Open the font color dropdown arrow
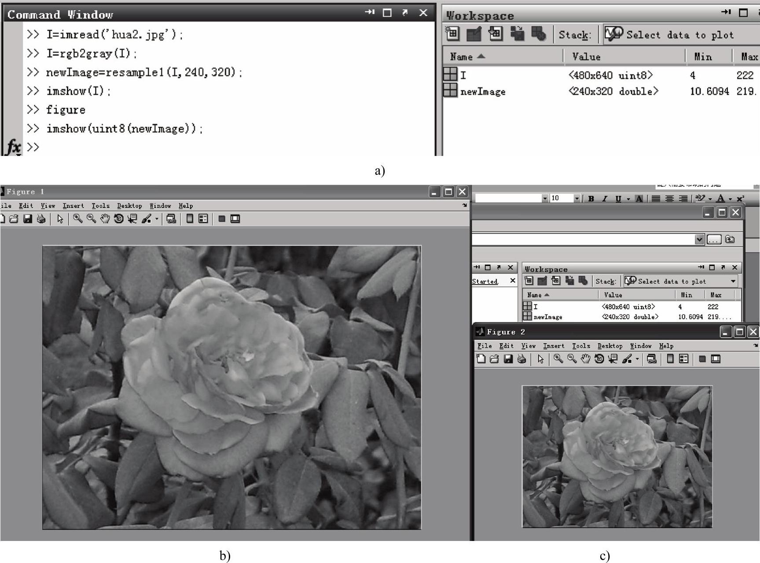Image resolution: width=760 pixels, height=563 pixels. pyautogui.click(x=730, y=199)
